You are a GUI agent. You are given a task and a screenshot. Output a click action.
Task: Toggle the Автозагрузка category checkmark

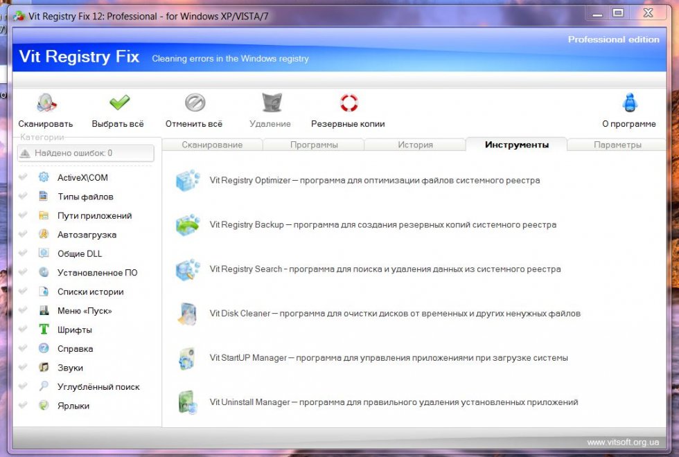tap(23, 234)
